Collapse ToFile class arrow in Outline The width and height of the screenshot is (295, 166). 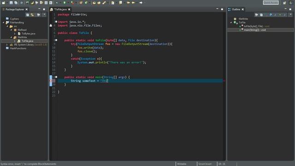[x=231, y=23]
